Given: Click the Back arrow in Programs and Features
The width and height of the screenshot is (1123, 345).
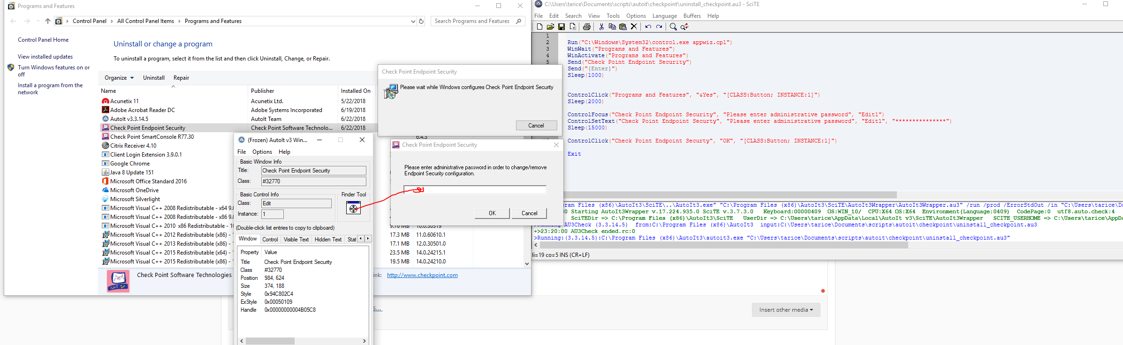Looking at the screenshot, I should 13,21.
